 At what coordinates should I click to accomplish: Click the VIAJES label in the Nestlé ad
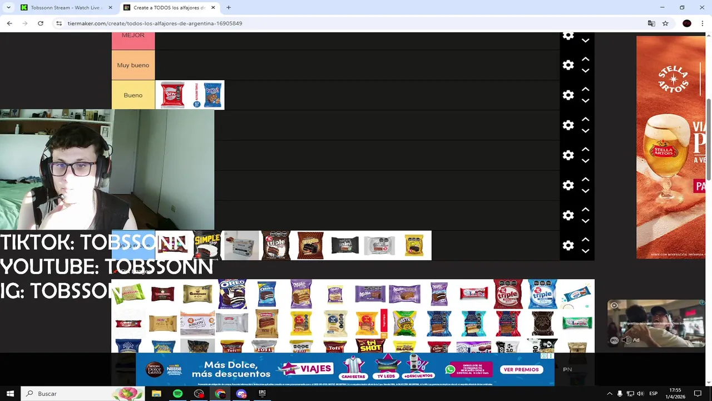(314, 369)
